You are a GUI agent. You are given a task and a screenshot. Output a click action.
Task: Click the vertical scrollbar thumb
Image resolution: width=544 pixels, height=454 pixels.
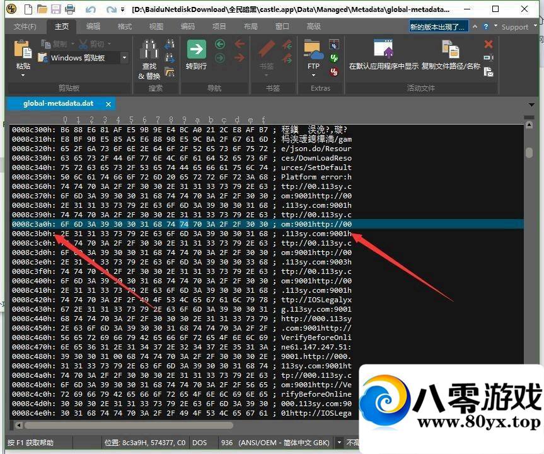point(529,153)
